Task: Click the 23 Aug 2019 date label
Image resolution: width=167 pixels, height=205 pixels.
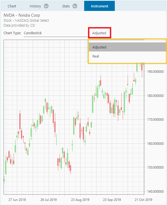Action: (x=80, y=200)
